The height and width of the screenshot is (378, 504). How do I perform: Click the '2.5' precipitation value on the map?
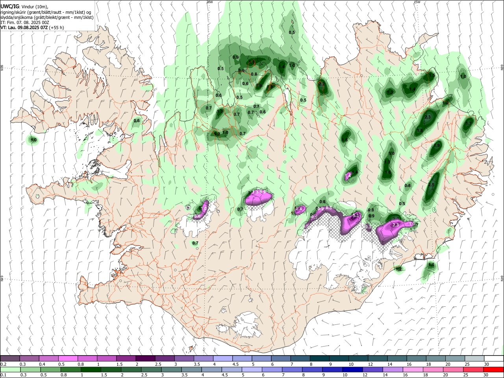tap(431, 185)
